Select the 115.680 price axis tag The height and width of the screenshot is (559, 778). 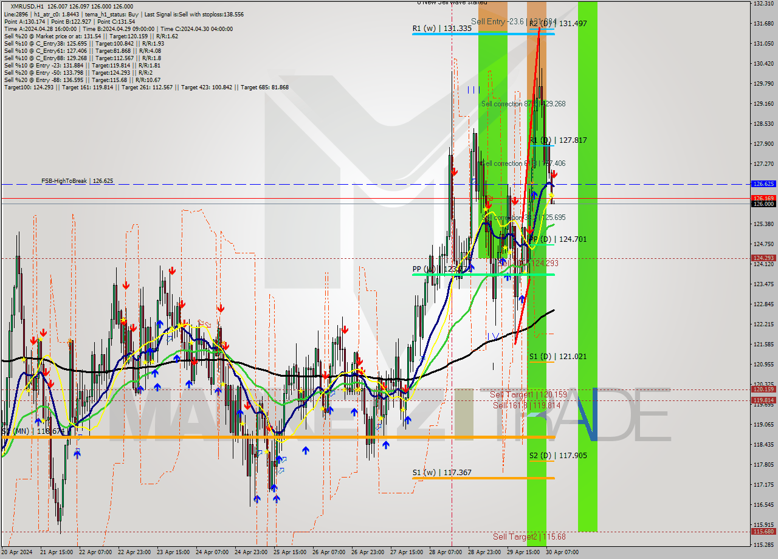click(763, 532)
